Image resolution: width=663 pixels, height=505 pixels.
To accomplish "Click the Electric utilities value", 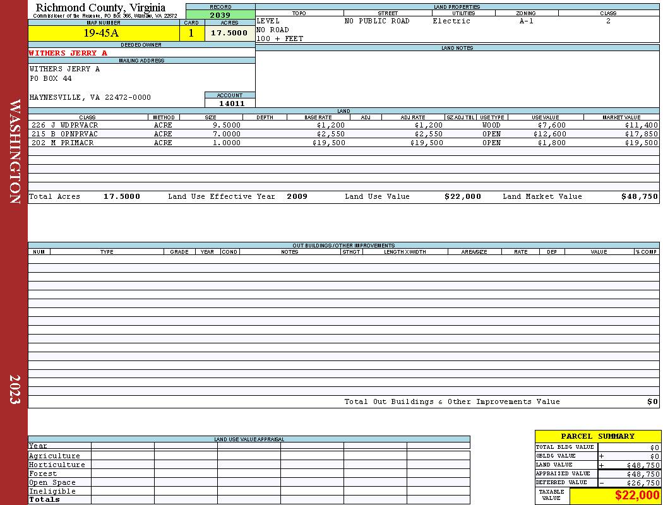I will tap(451, 21).
